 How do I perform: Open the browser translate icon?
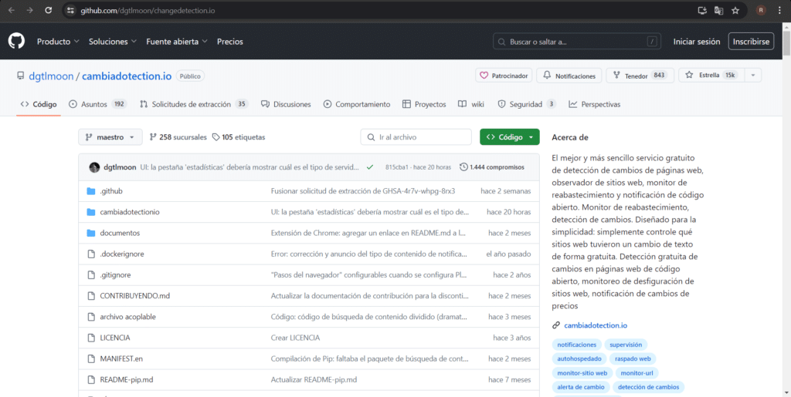point(719,10)
